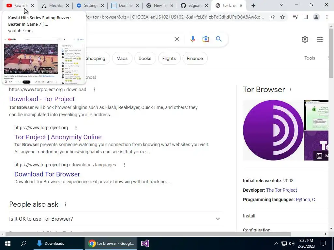Open Download Tor Browser link
This screenshot has width=334, height=250.
pyautogui.click(x=47, y=174)
